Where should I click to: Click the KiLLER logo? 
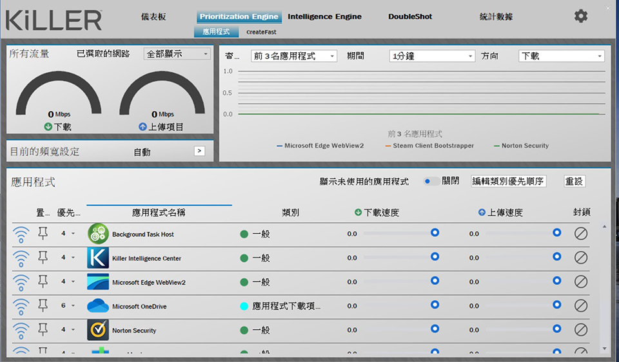click(x=54, y=21)
